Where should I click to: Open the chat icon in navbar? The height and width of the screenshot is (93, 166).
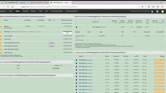[157, 11]
